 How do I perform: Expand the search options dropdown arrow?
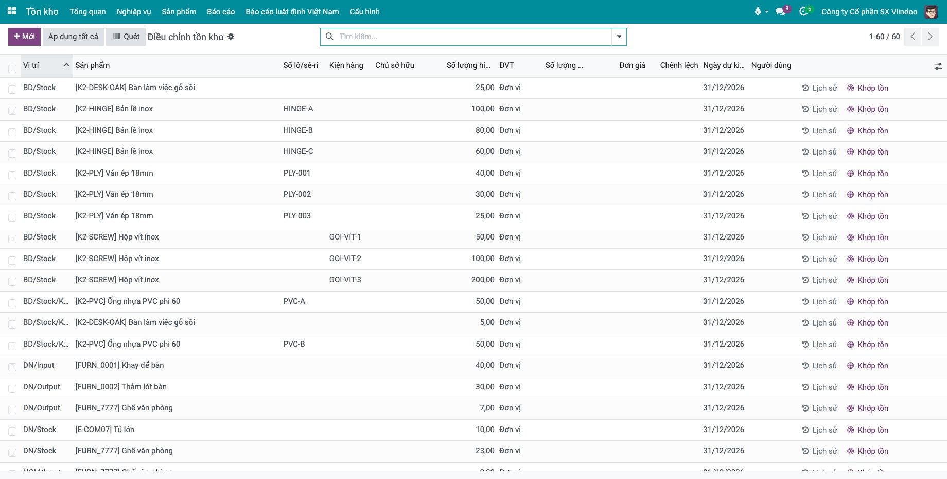click(619, 37)
